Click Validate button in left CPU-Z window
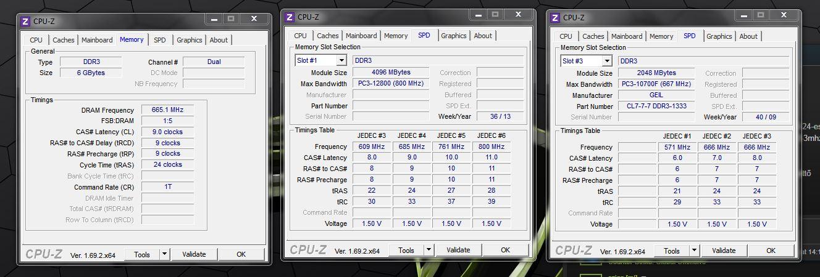Image resolution: width=820 pixels, height=277 pixels. coord(194,254)
